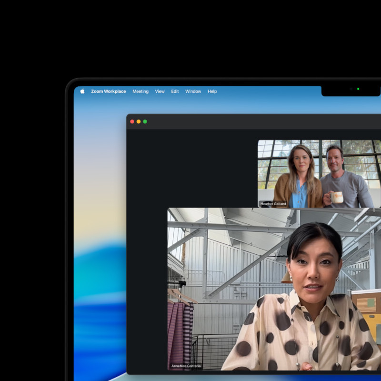381x381 pixels.
Task: Open the Edit menu
Action: 175,91
